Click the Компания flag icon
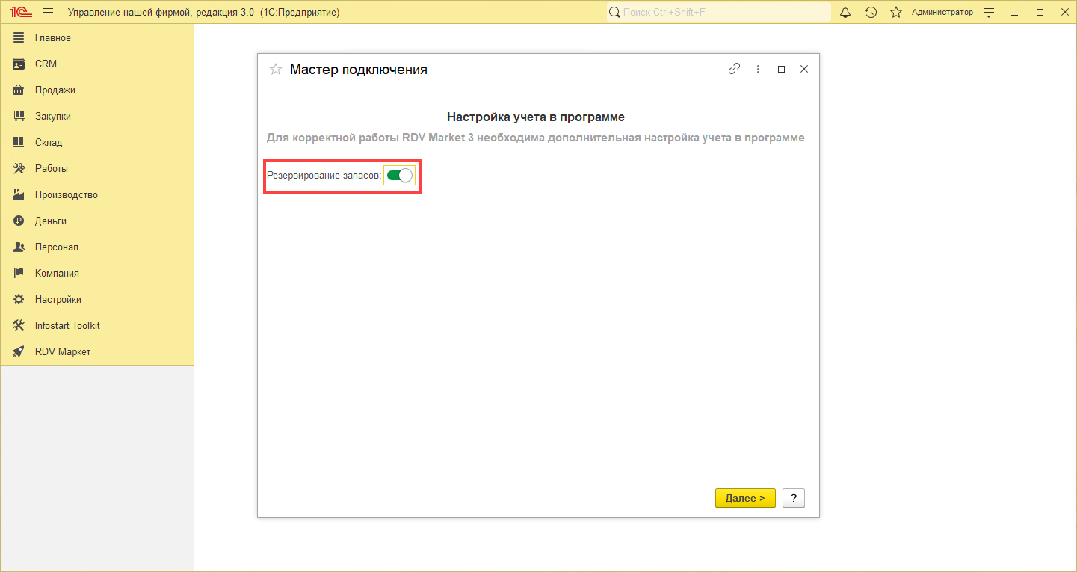 (19, 273)
